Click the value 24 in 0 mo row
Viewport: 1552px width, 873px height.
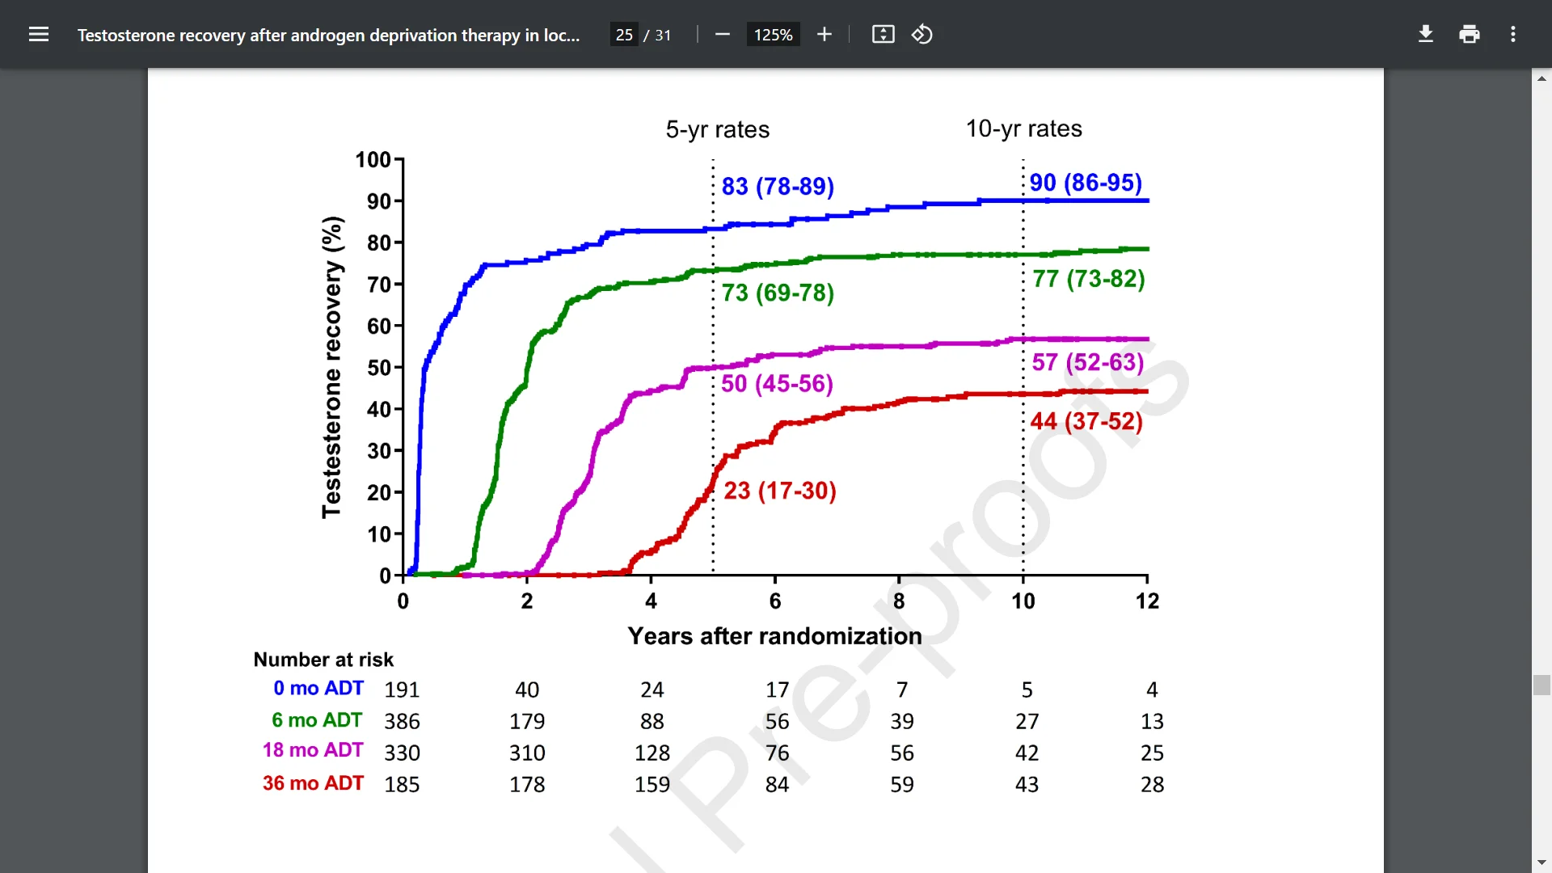(x=652, y=690)
